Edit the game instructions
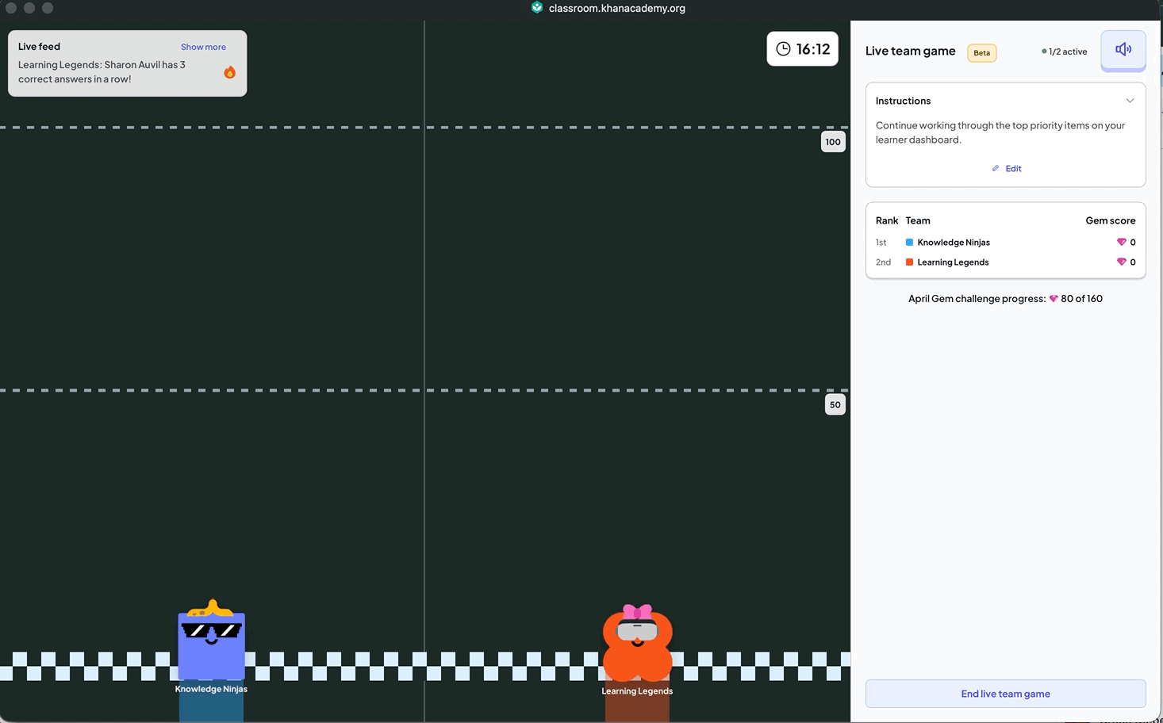 (x=1006, y=168)
